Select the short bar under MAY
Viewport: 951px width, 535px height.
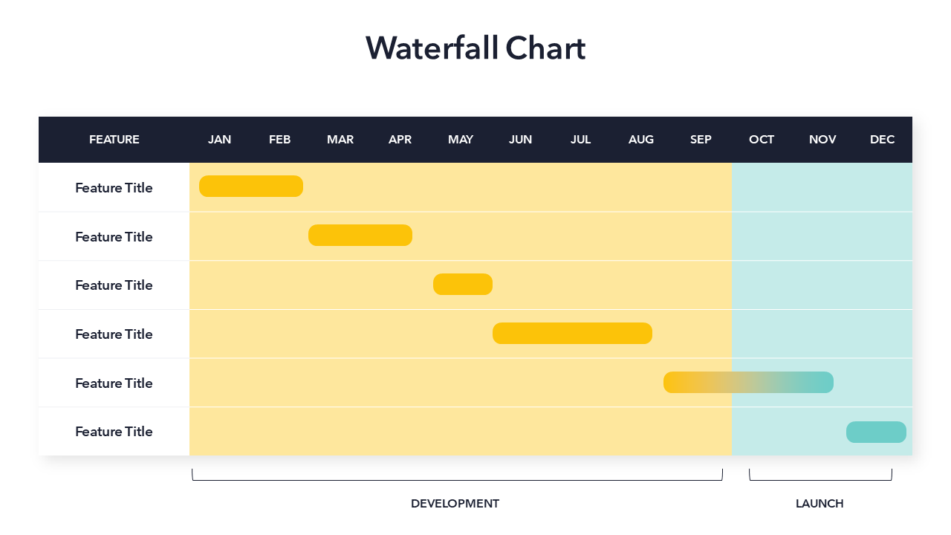pos(463,285)
